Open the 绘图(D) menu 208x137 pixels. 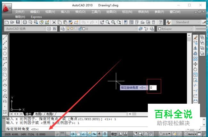tap(111, 12)
